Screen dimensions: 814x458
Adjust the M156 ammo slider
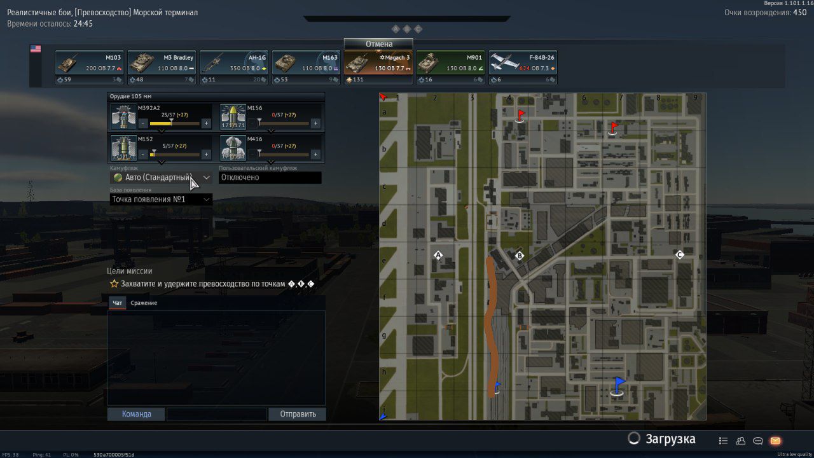(x=284, y=123)
